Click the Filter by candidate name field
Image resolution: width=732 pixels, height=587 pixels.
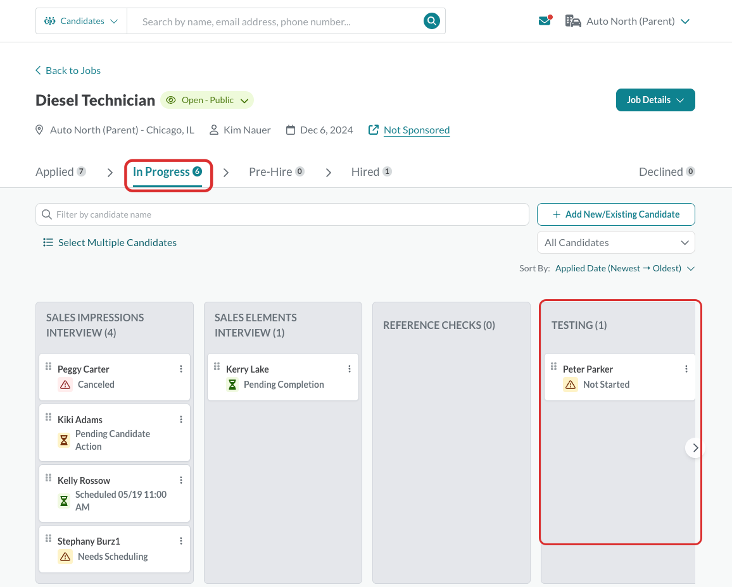(282, 214)
